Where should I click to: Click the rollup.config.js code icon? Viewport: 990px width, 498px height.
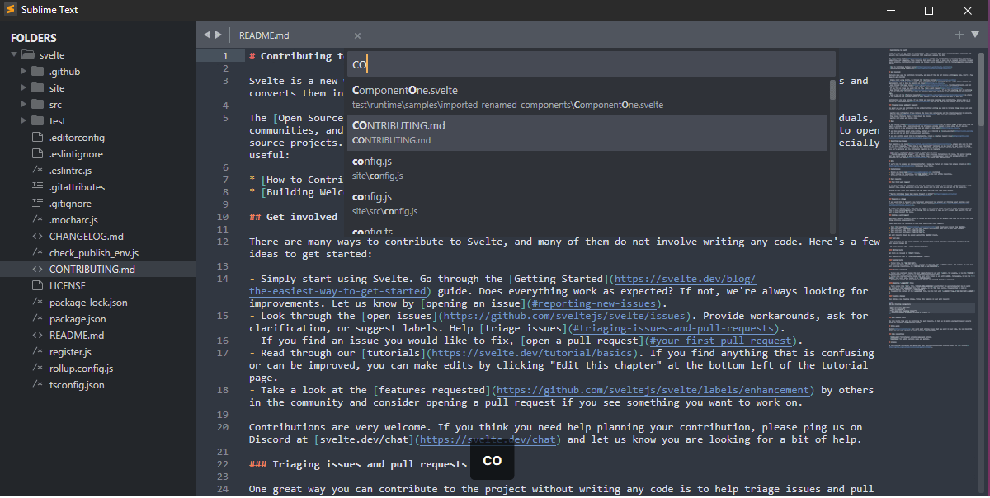point(37,369)
